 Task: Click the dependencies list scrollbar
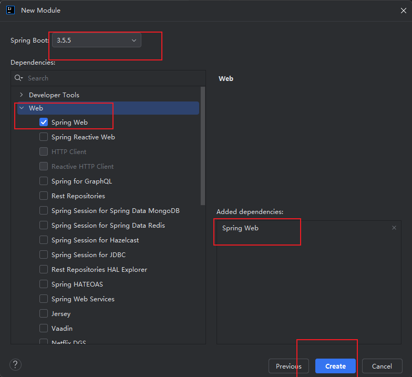(203, 146)
